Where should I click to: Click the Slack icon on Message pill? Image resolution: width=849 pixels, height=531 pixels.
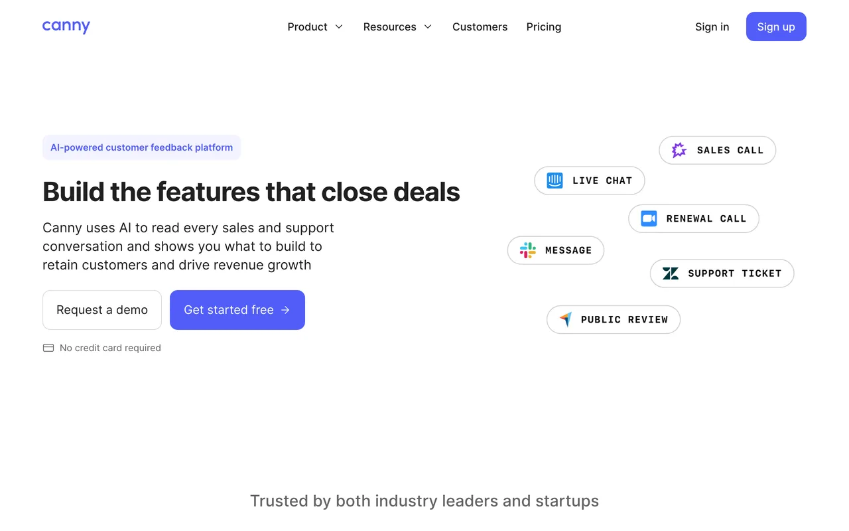point(528,250)
